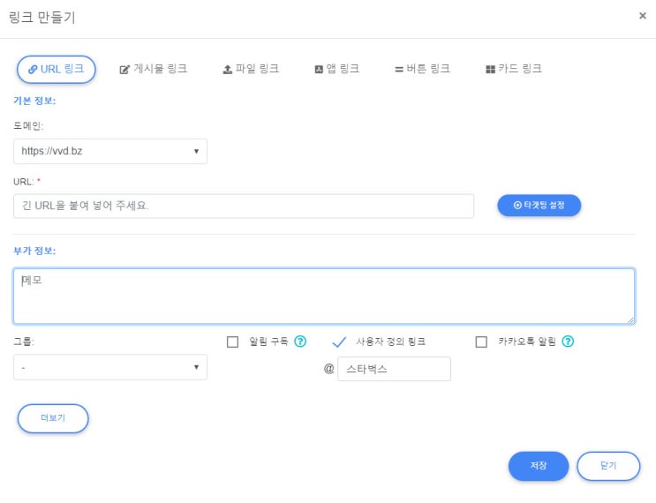Switch to the 게시물 링크 tab

click(x=153, y=69)
